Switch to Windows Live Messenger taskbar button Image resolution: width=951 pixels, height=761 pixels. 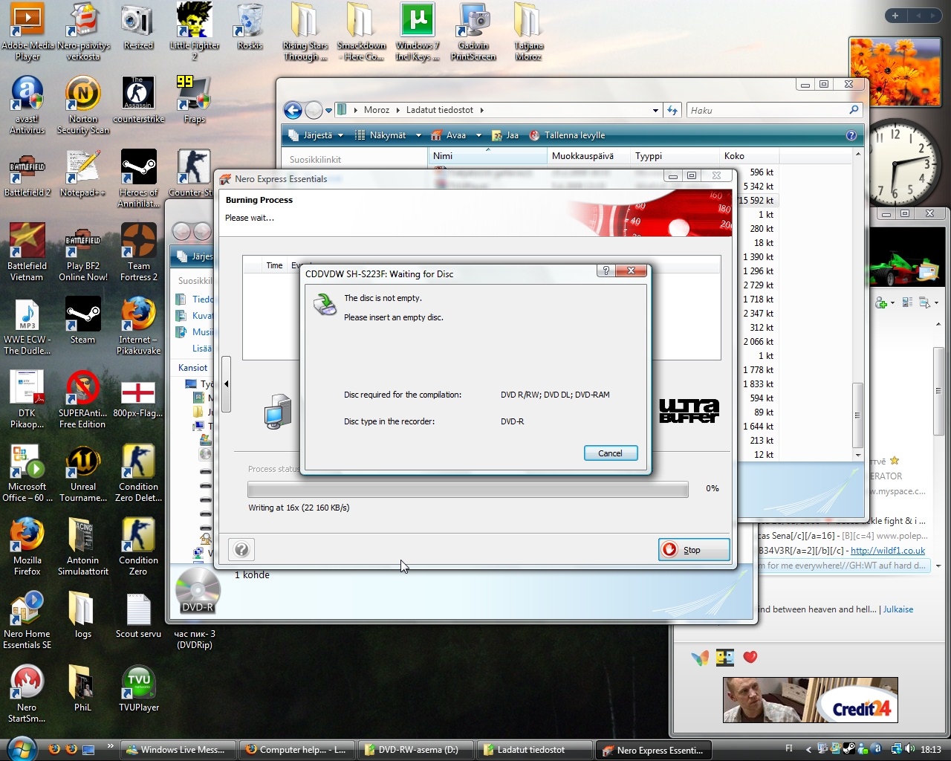[178, 750]
